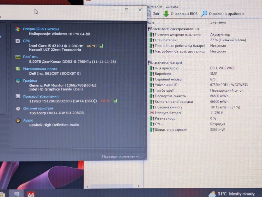262x197 pixels.
Task: Click the RAM module icon
Action: 18,57
